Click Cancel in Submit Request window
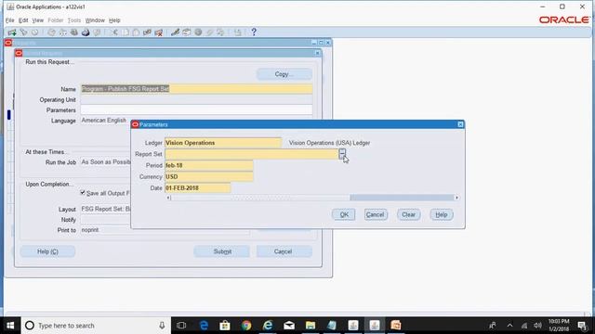This screenshot has width=595, height=334. [284, 251]
